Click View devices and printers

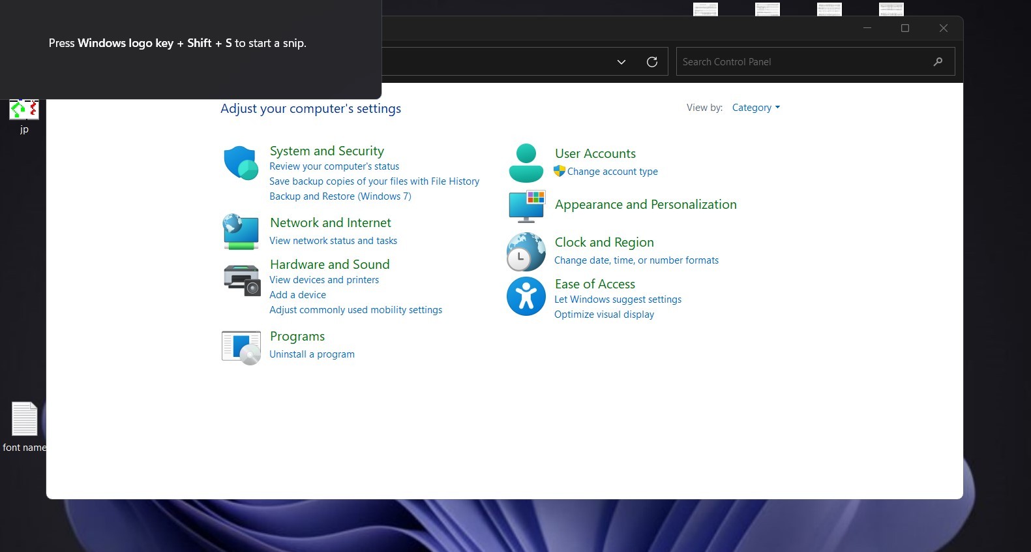tap(324, 280)
